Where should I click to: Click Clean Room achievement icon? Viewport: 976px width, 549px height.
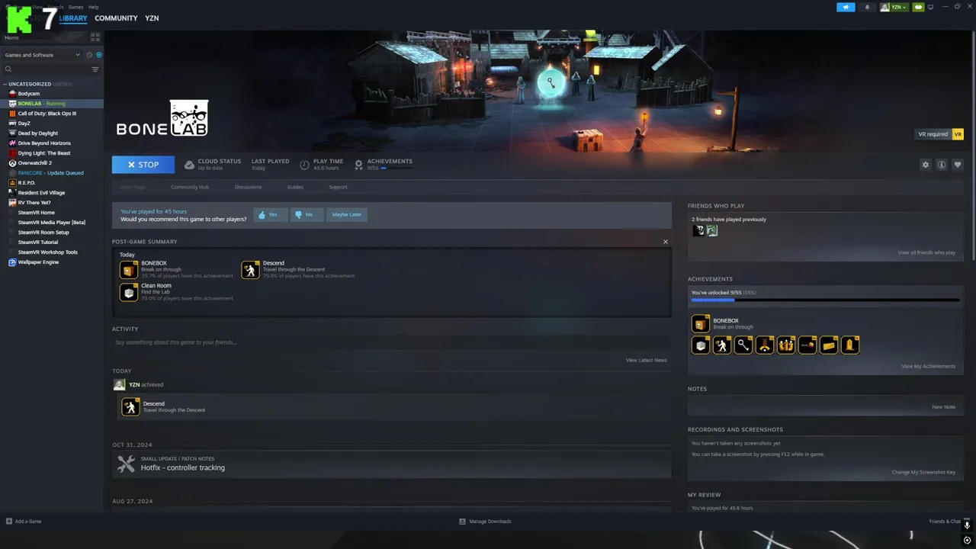pos(129,293)
